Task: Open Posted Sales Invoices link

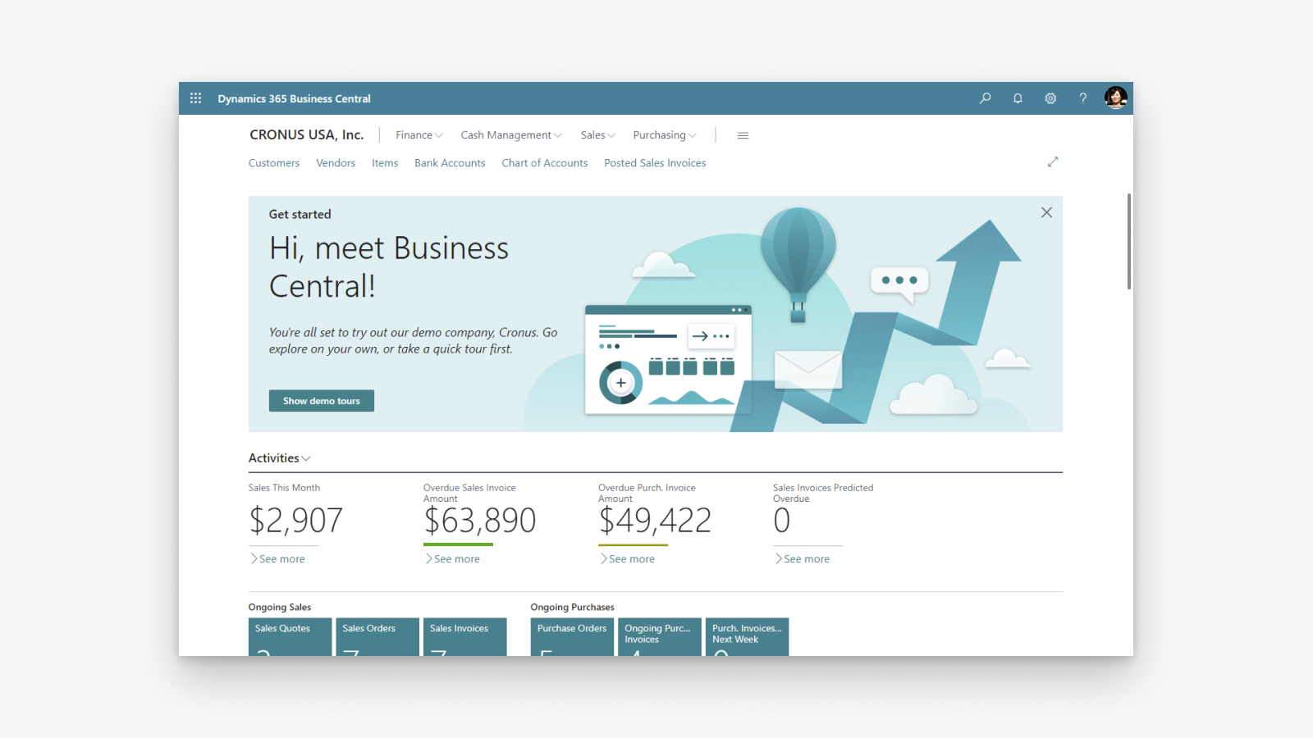Action: tap(655, 163)
